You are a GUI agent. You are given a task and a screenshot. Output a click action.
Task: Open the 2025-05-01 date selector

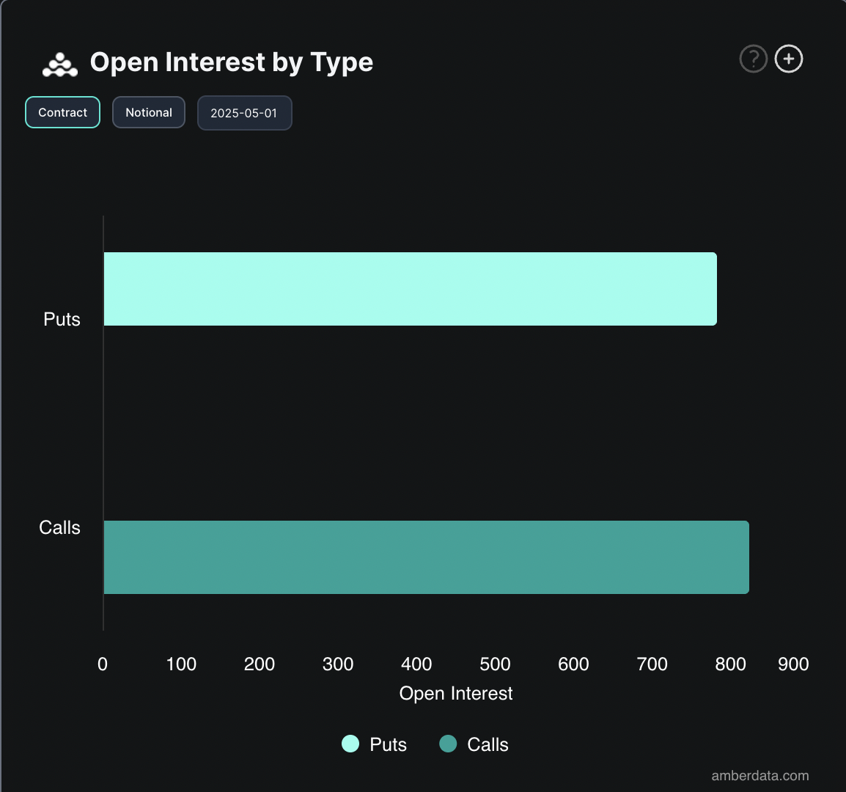(x=244, y=112)
